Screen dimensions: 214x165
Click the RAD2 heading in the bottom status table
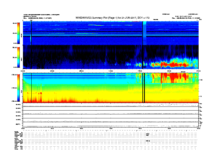[16, 132]
